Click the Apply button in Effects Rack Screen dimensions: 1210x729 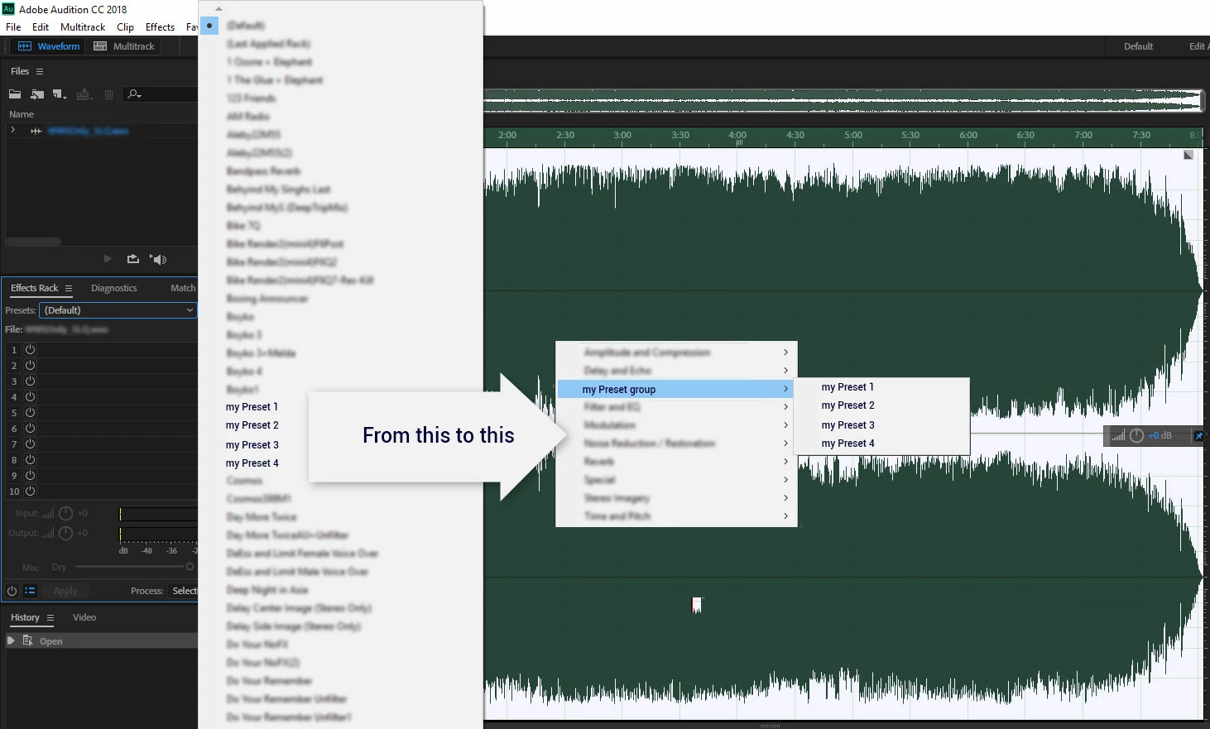pos(65,591)
